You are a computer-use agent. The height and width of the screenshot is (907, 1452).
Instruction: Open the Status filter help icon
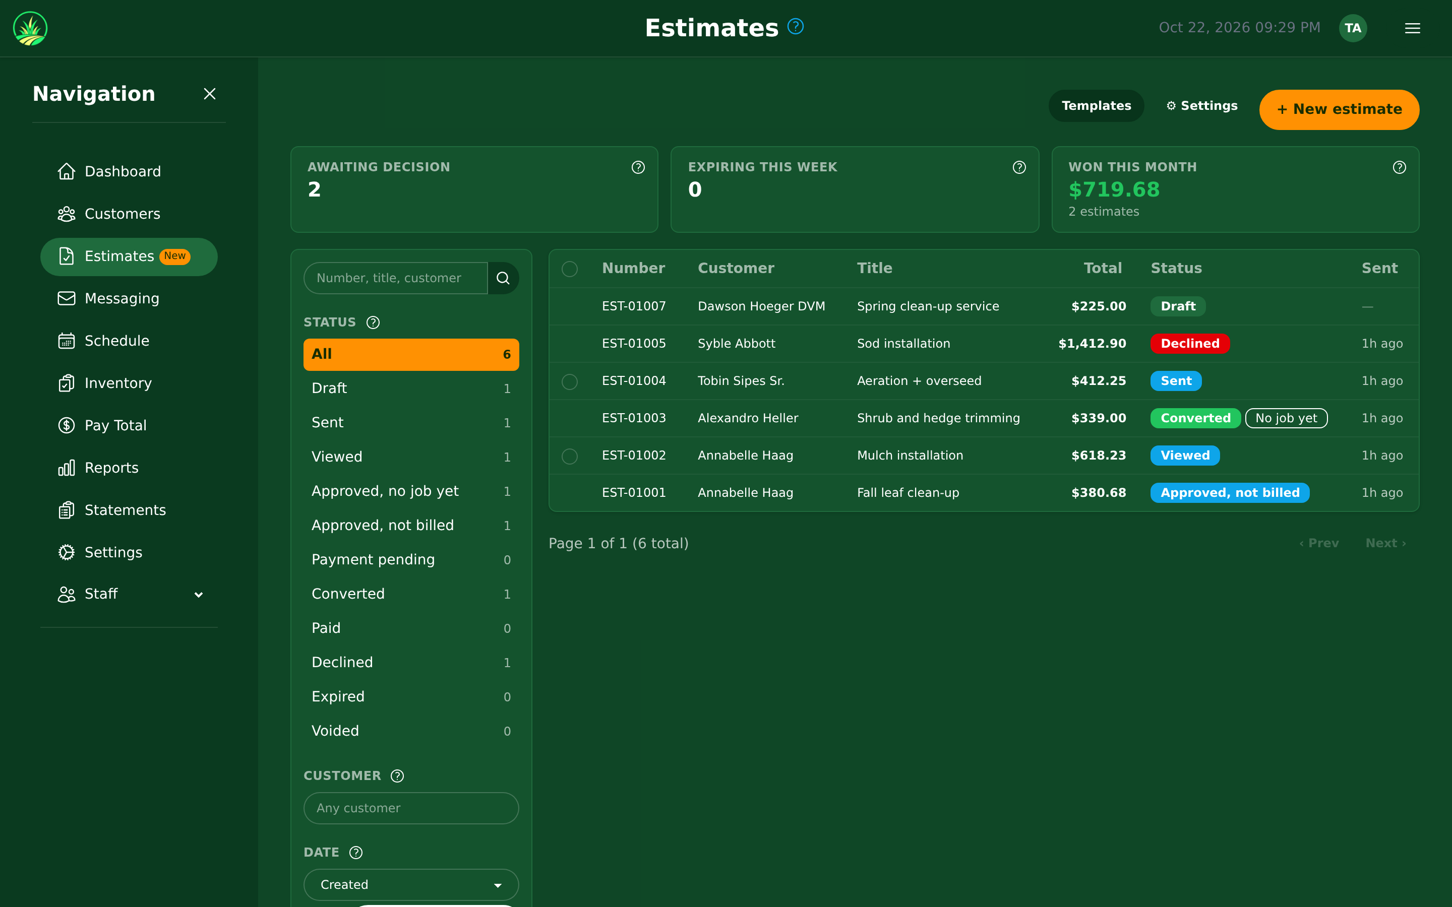(x=373, y=322)
